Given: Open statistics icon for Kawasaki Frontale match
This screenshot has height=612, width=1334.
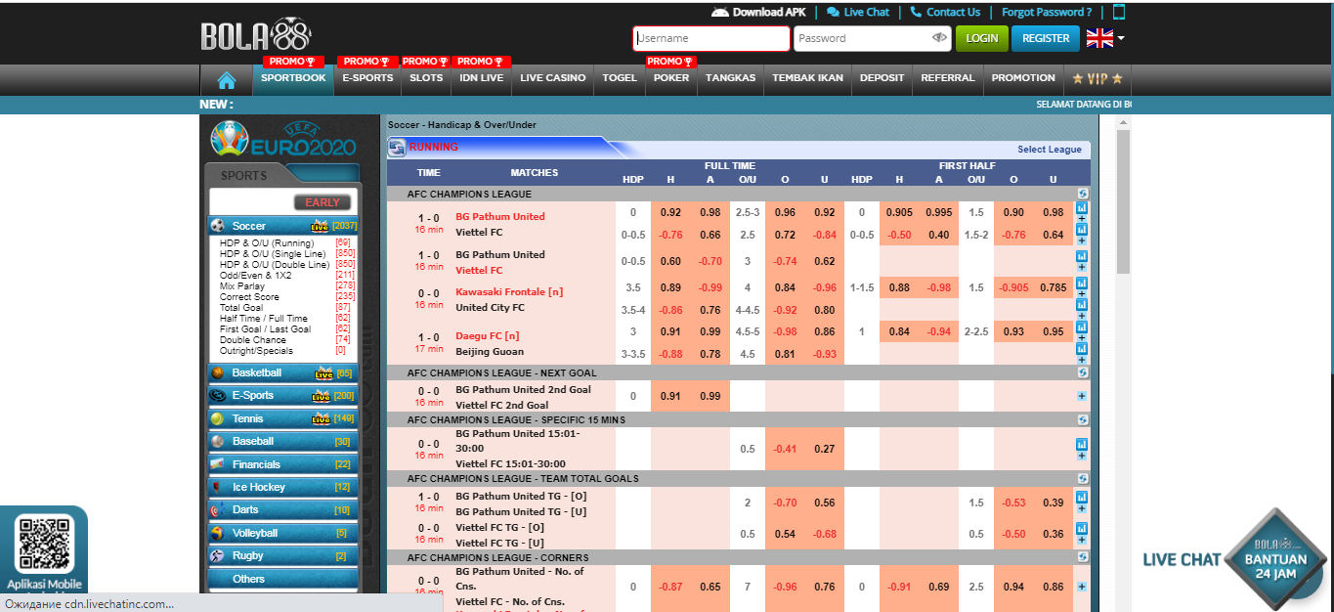Looking at the screenshot, I should tap(1082, 283).
